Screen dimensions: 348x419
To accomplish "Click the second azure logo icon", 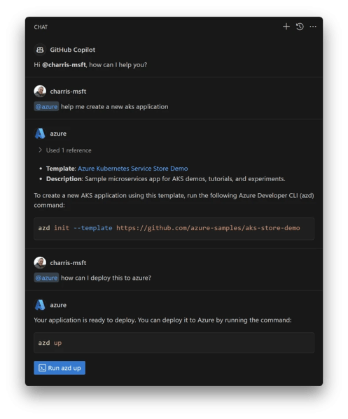I will [40, 305].
